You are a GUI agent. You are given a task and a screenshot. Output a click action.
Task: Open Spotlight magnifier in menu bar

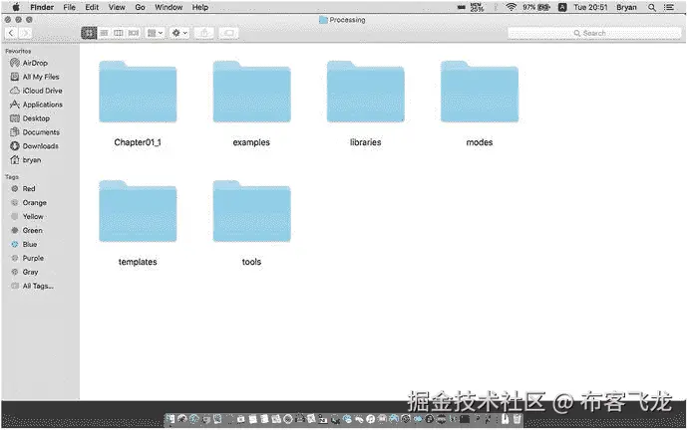point(652,7)
